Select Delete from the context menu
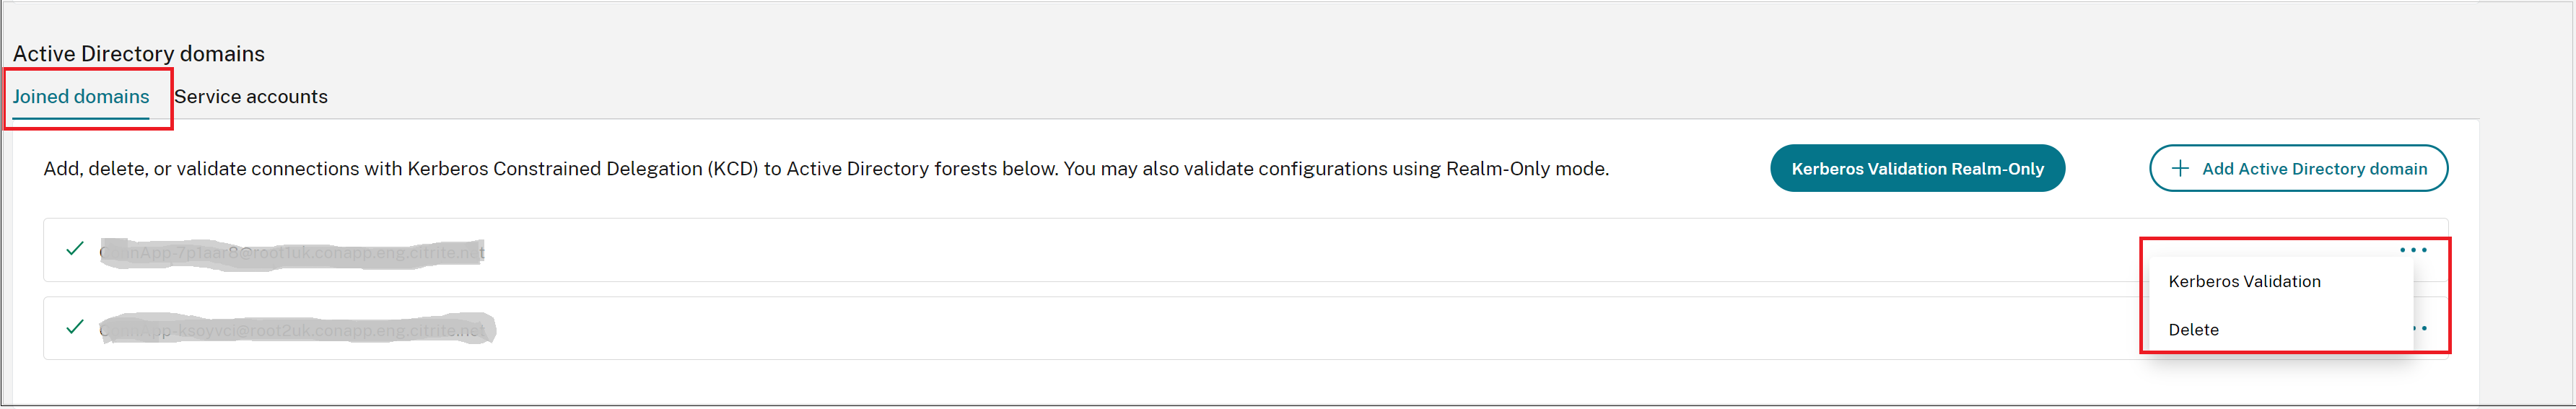 [2193, 330]
